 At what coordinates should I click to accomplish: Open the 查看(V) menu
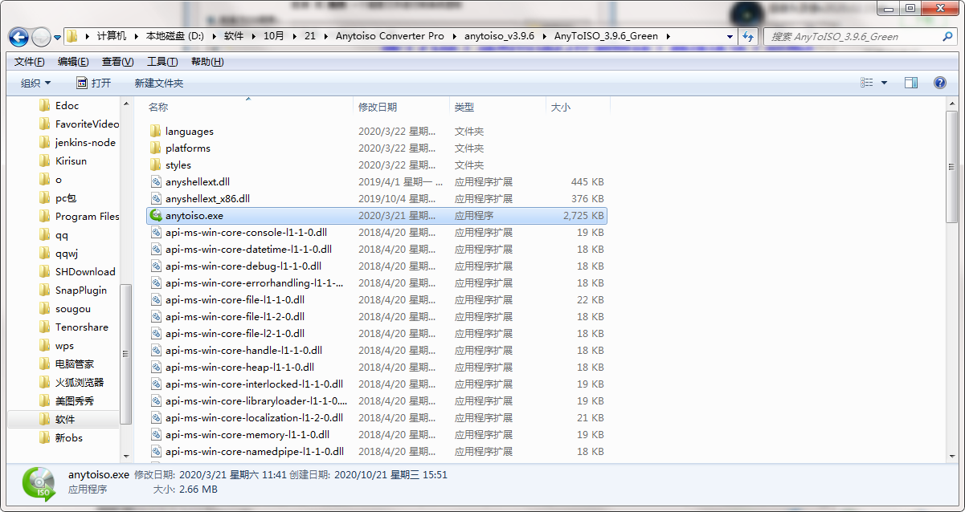point(117,62)
